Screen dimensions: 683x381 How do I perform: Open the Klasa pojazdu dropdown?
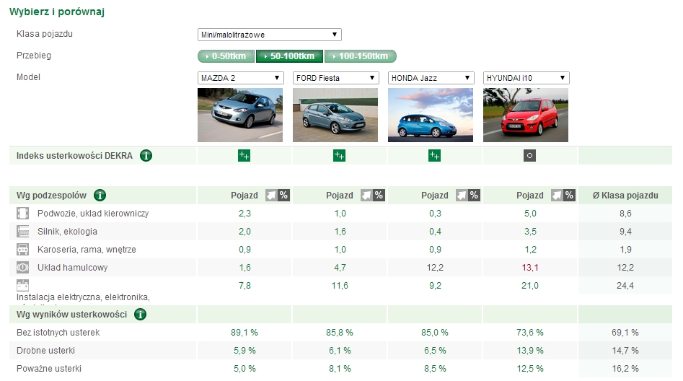[x=269, y=35]
